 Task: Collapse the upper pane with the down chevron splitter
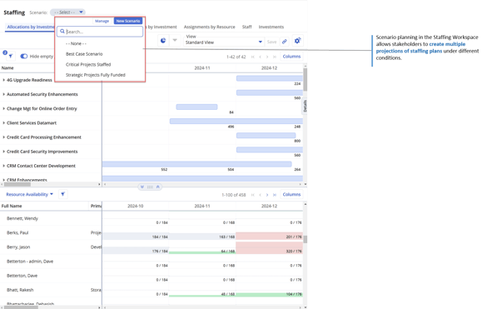click(142, 187)
